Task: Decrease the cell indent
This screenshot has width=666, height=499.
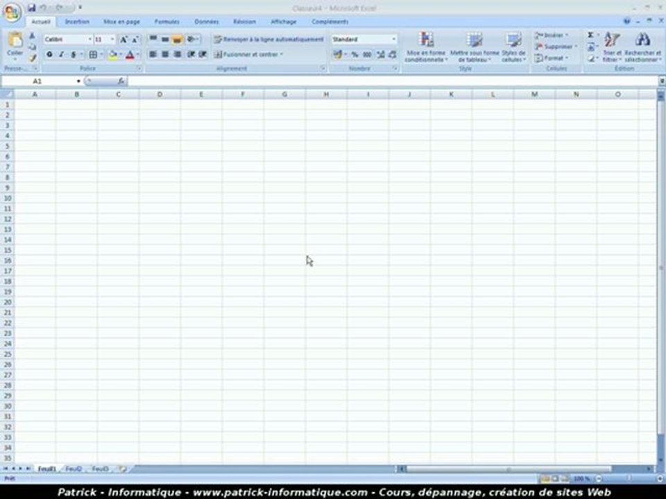Action: point(191,54)
